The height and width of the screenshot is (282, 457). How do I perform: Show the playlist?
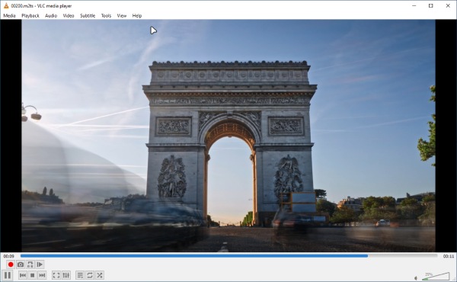click(x=80, y=275)
